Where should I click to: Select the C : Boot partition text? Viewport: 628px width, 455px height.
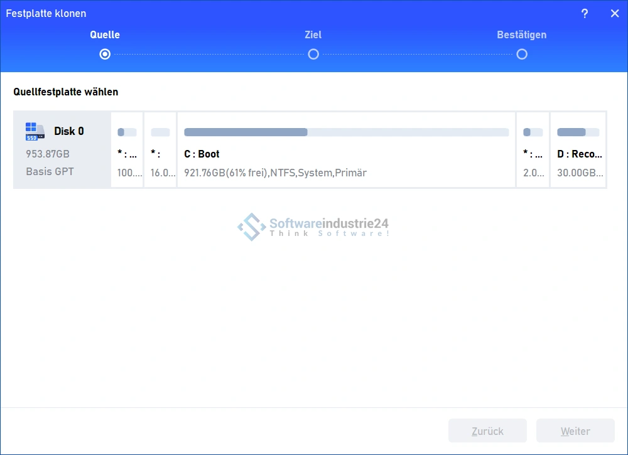pyautogui.click(x=202, y=154)
